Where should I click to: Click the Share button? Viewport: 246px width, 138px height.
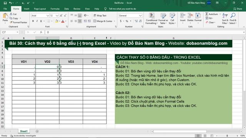pyautogui.click(x=238, y=9)
